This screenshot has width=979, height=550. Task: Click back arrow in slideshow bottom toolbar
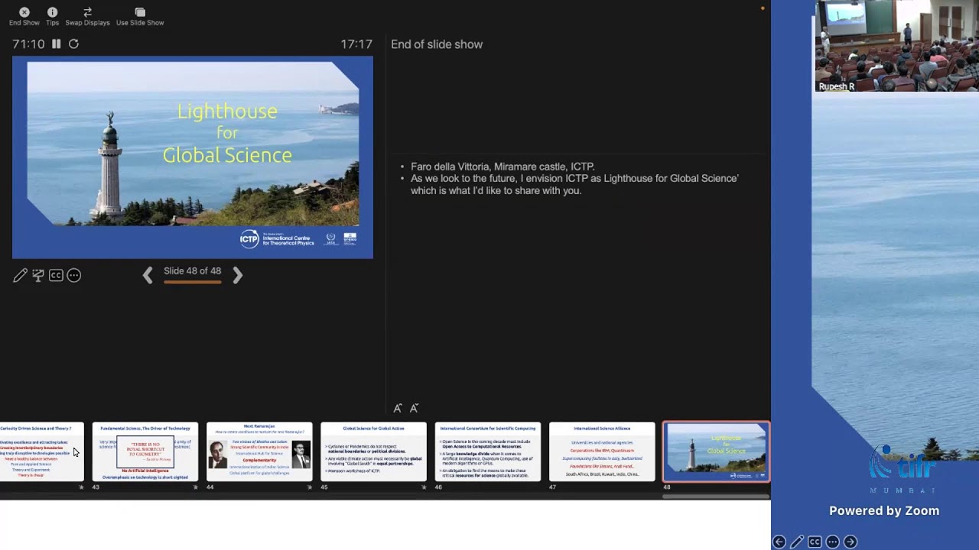[779, 542]
